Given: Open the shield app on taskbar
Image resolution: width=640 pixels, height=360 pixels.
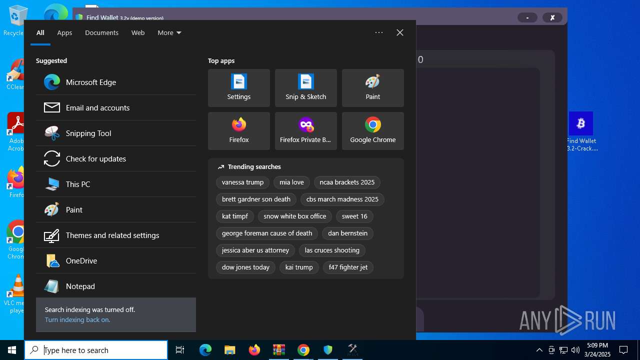Looking at the screenshot, I should [328, 350].
